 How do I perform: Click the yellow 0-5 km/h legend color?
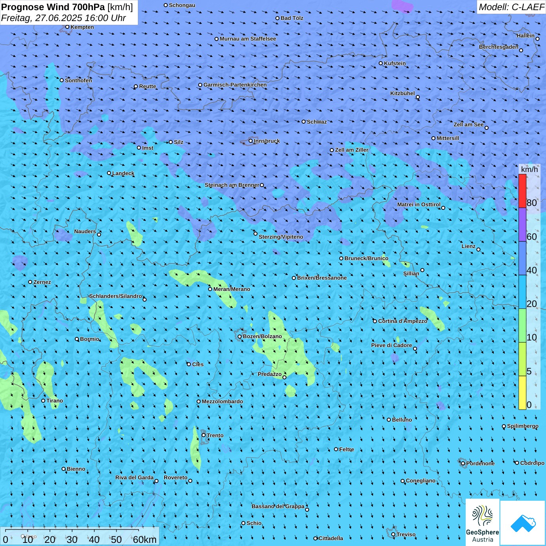point(522,393)
